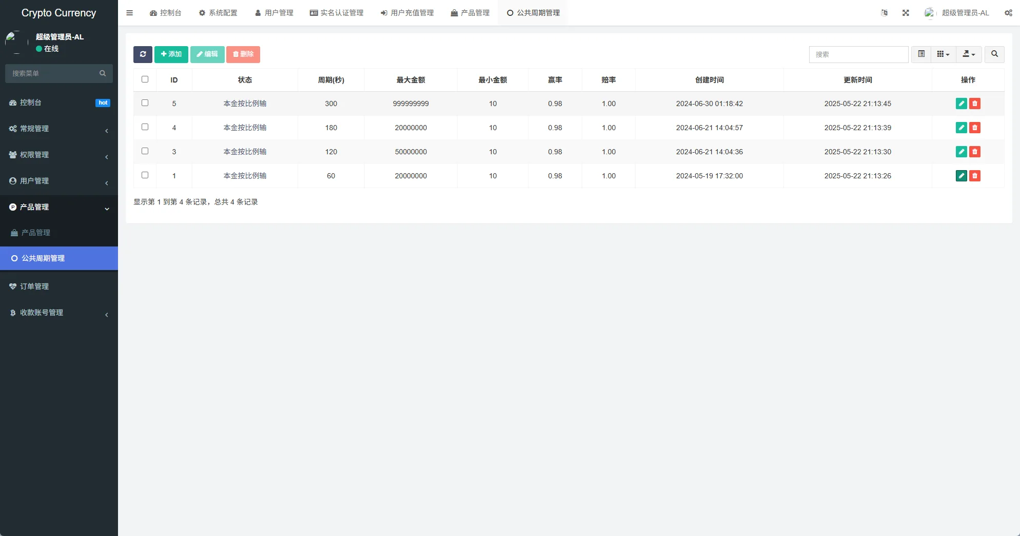Switch to the 用户充值管理 tab
Viewport: 1020px width, 536px height.
pos(407,13)
